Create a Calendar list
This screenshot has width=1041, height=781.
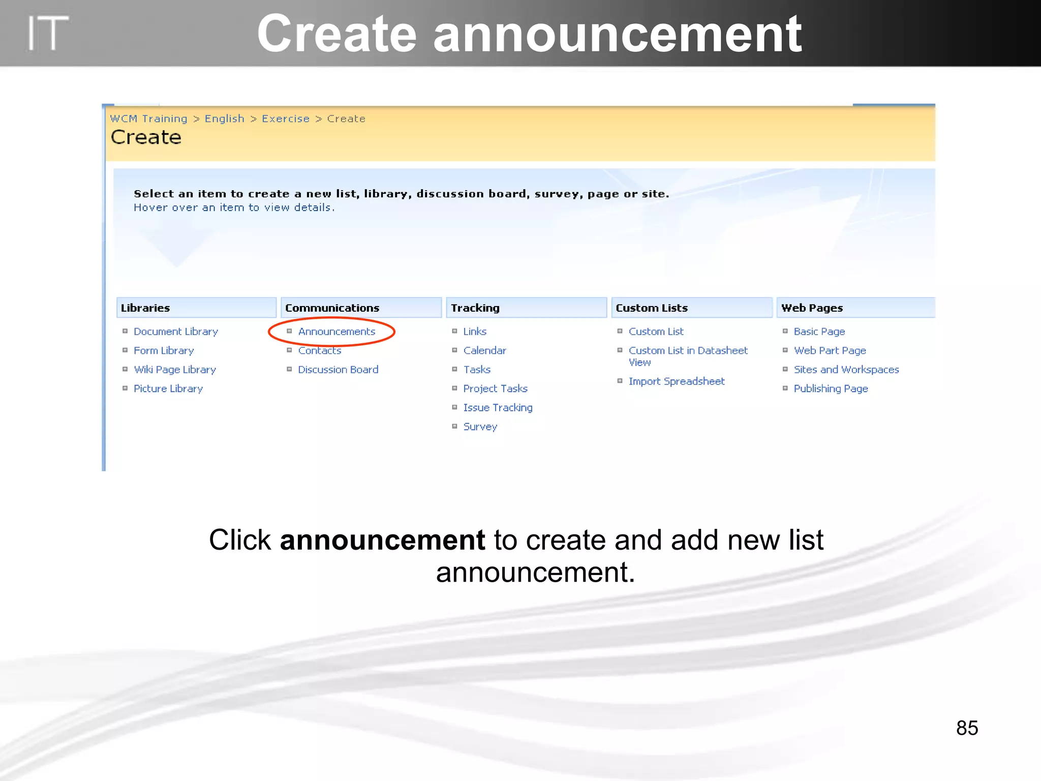tap(484, 350)
